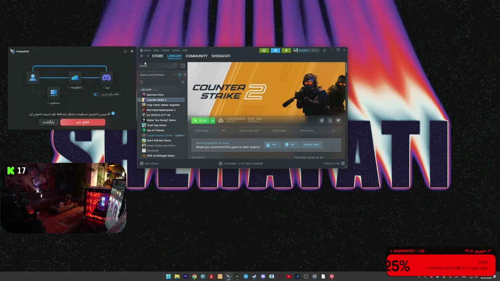Image resolution: width=500 pixels, height=281 pixels.
Task: View Counter-Strike 2 game info
Action: (330, 121)
